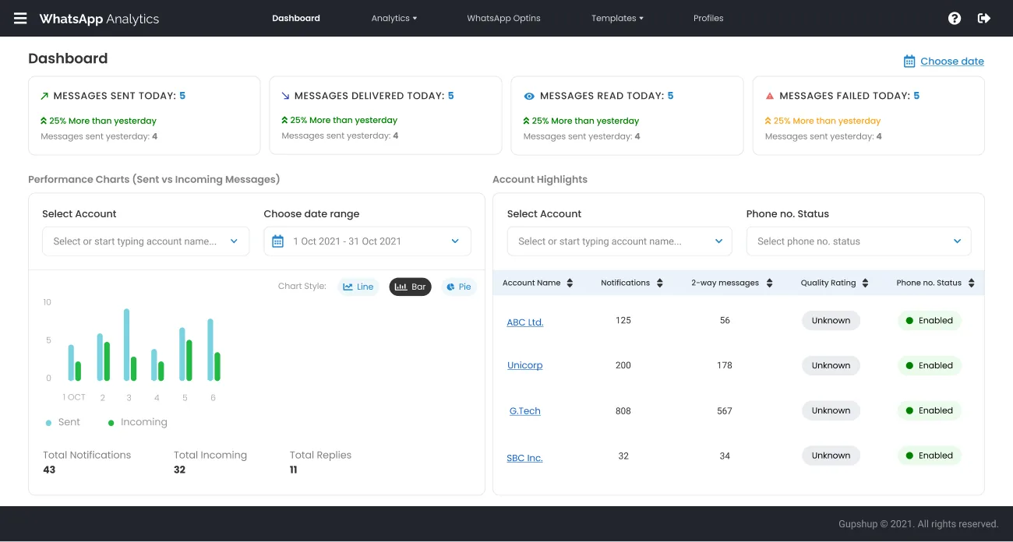This screenshot has height=542, width=1013.
Task: Open the SBC Inc. account link
Action: [x=524, y=458]
